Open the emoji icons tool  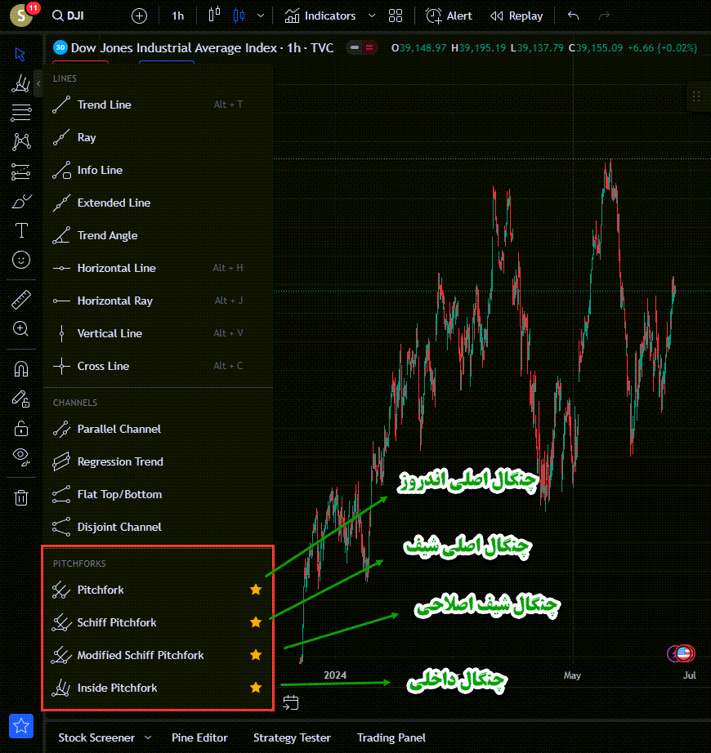20,260
